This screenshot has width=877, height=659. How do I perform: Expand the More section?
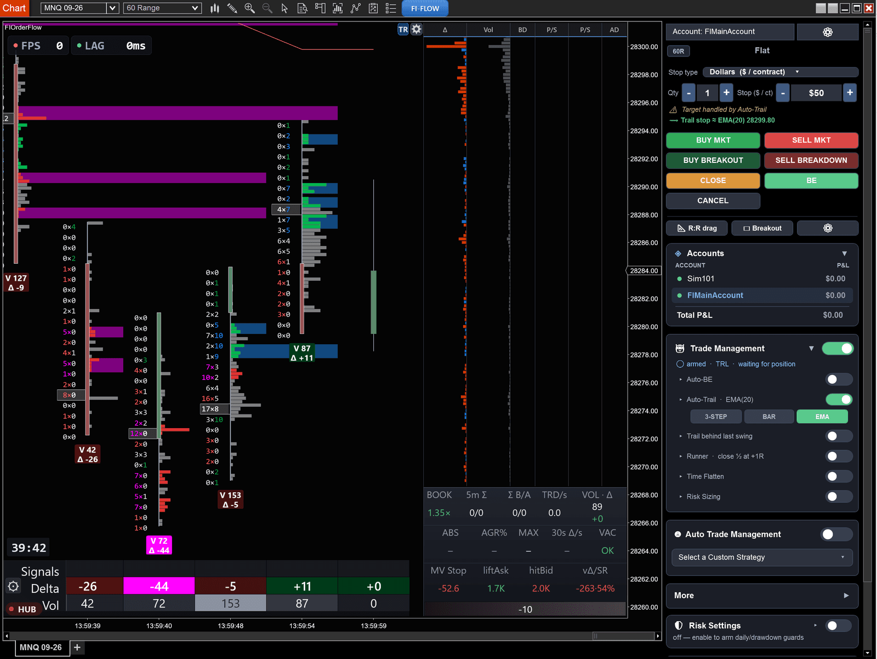762,595
